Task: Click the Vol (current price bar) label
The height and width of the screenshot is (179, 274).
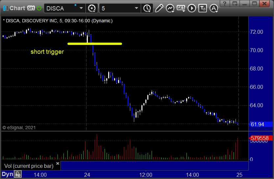Action: point(29,166)
